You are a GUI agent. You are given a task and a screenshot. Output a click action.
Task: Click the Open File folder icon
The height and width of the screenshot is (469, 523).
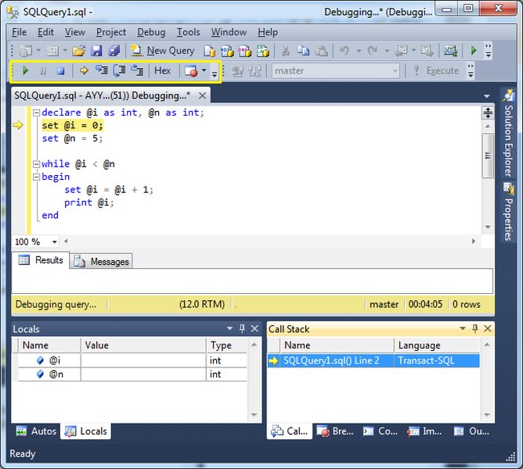[x=79, y=51]
